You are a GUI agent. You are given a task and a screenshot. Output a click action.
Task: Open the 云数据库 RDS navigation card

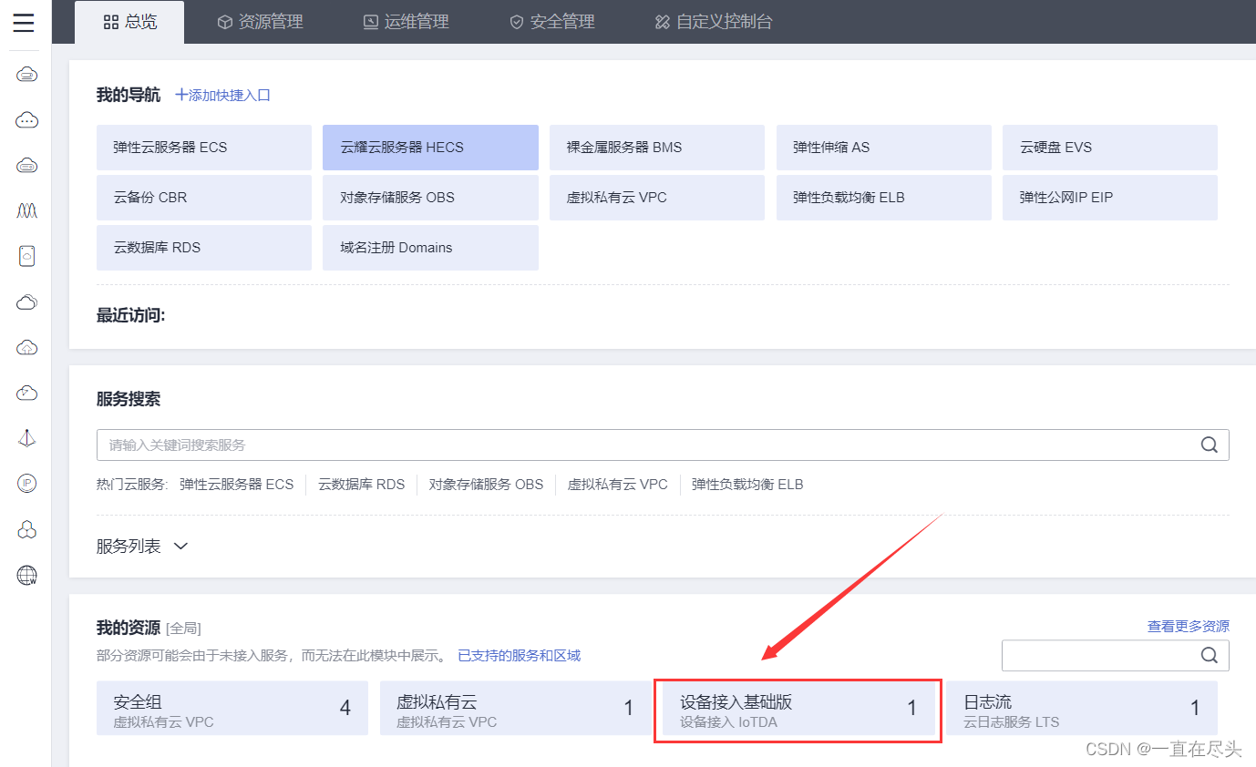204,248
